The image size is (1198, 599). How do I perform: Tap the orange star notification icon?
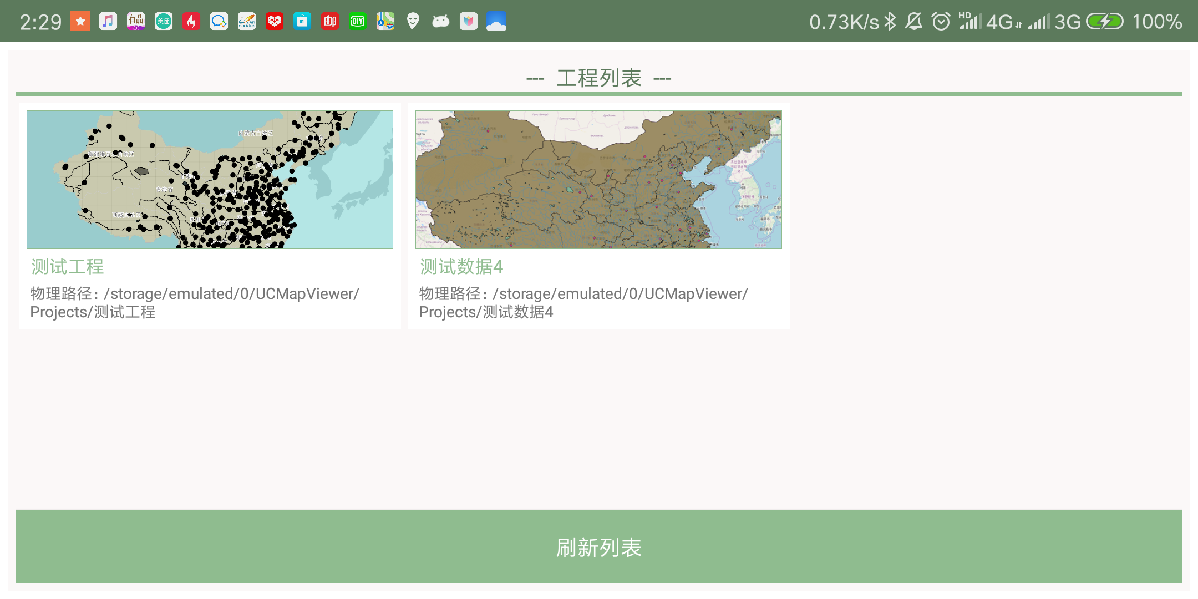80,22
